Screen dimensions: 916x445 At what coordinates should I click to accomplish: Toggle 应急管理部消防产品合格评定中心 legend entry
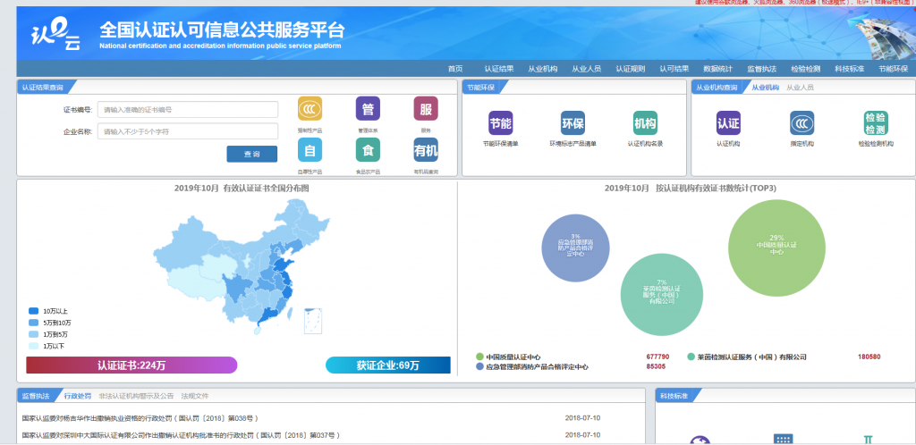(x=532, y=367)
